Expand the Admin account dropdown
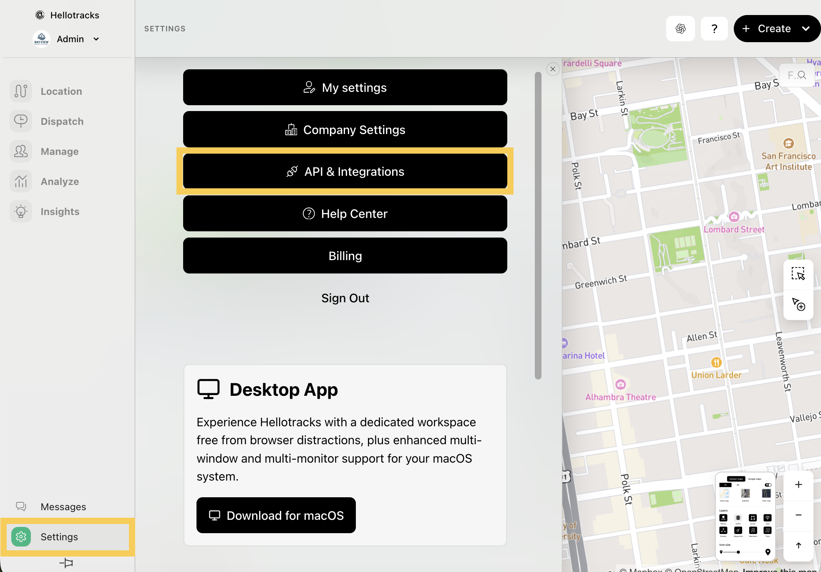Screen dimensions: 821x572 [96, 39]
